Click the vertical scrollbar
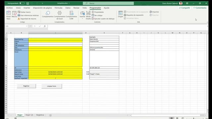This screenshot has height=119, width=212. pyautogui.click(x=208, y=73)
